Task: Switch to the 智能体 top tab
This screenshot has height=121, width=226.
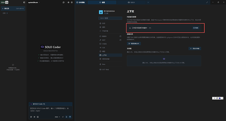Action: 131,2
